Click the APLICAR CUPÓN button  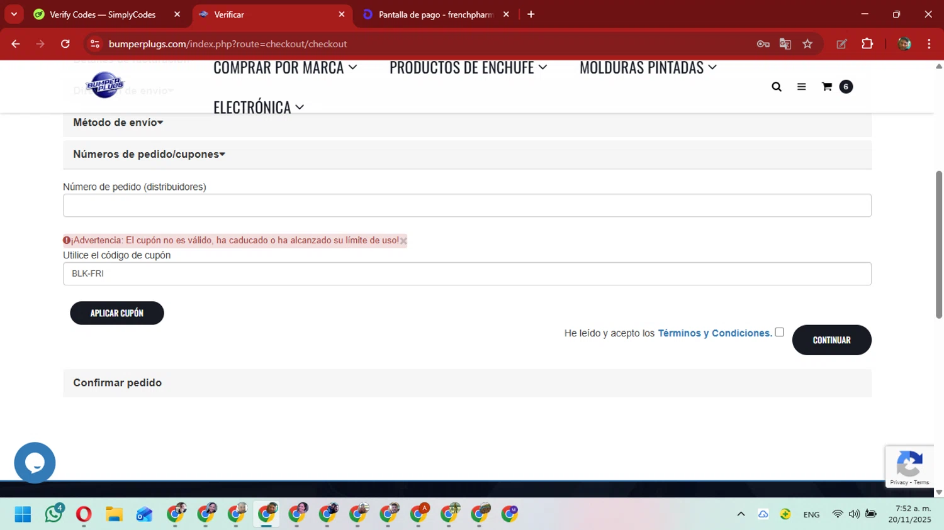pos(117,313)
